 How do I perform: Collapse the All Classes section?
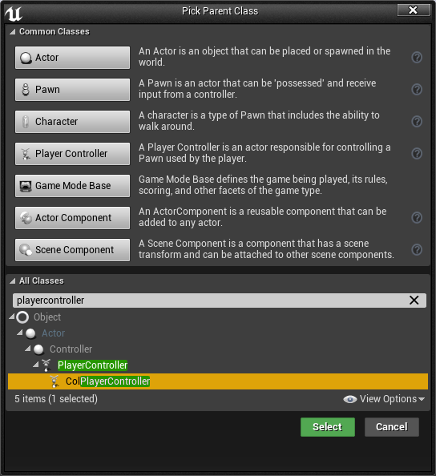coord(13,280)
